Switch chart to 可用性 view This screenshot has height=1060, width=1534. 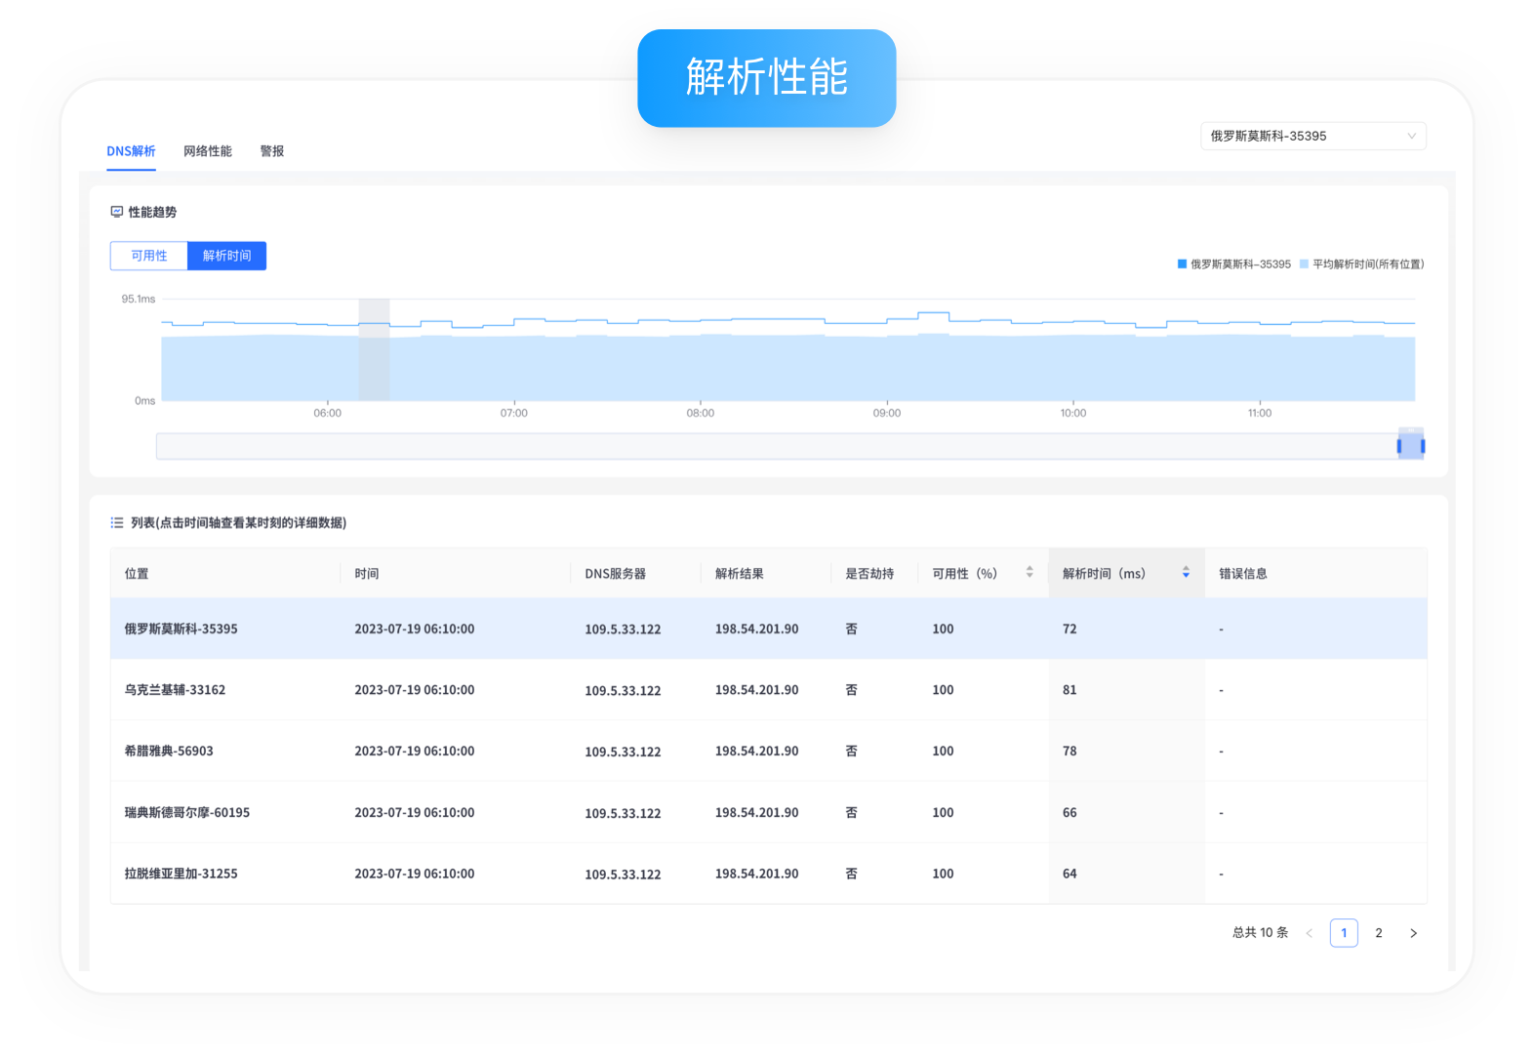click(149, 256)
